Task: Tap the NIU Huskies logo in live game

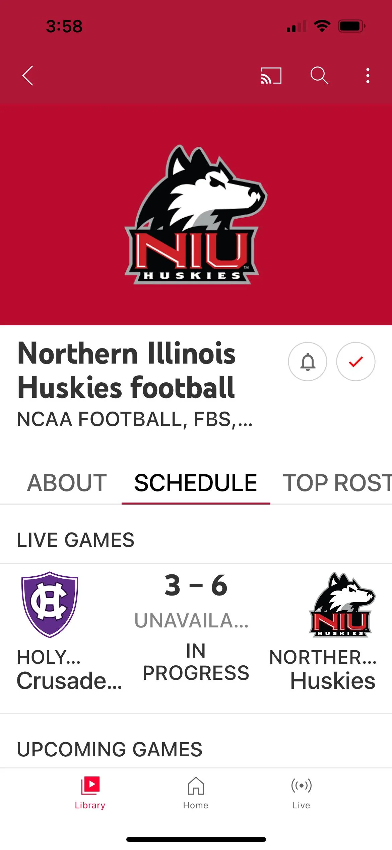Action: pos(342,605)
